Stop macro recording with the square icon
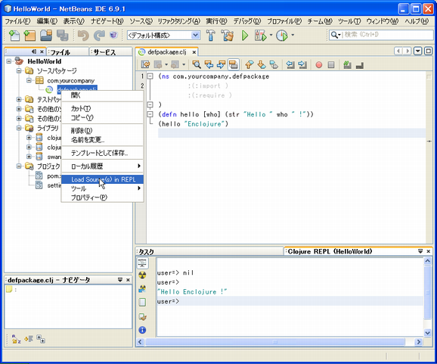Screen dimensions: 437x364 coord(331,65)
